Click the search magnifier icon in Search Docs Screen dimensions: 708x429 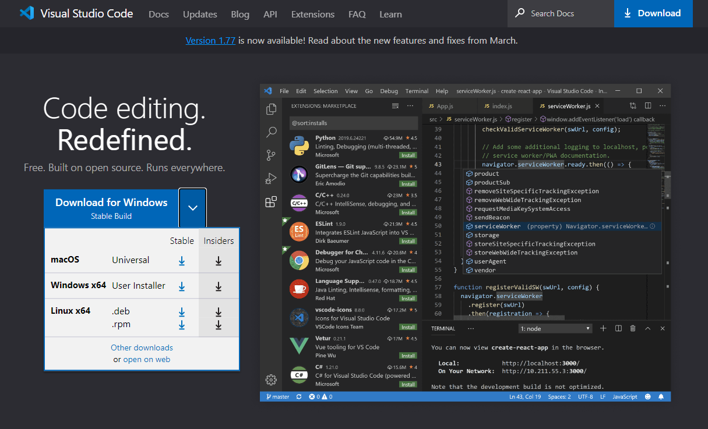click(520, 13)
